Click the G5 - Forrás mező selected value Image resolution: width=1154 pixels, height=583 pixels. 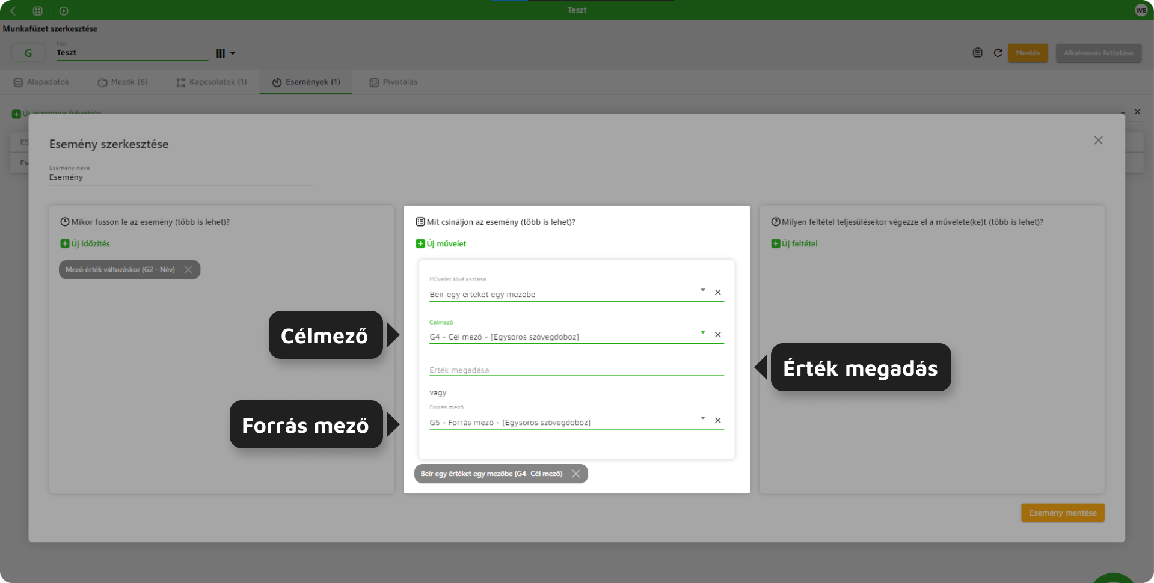pos(510,422)
